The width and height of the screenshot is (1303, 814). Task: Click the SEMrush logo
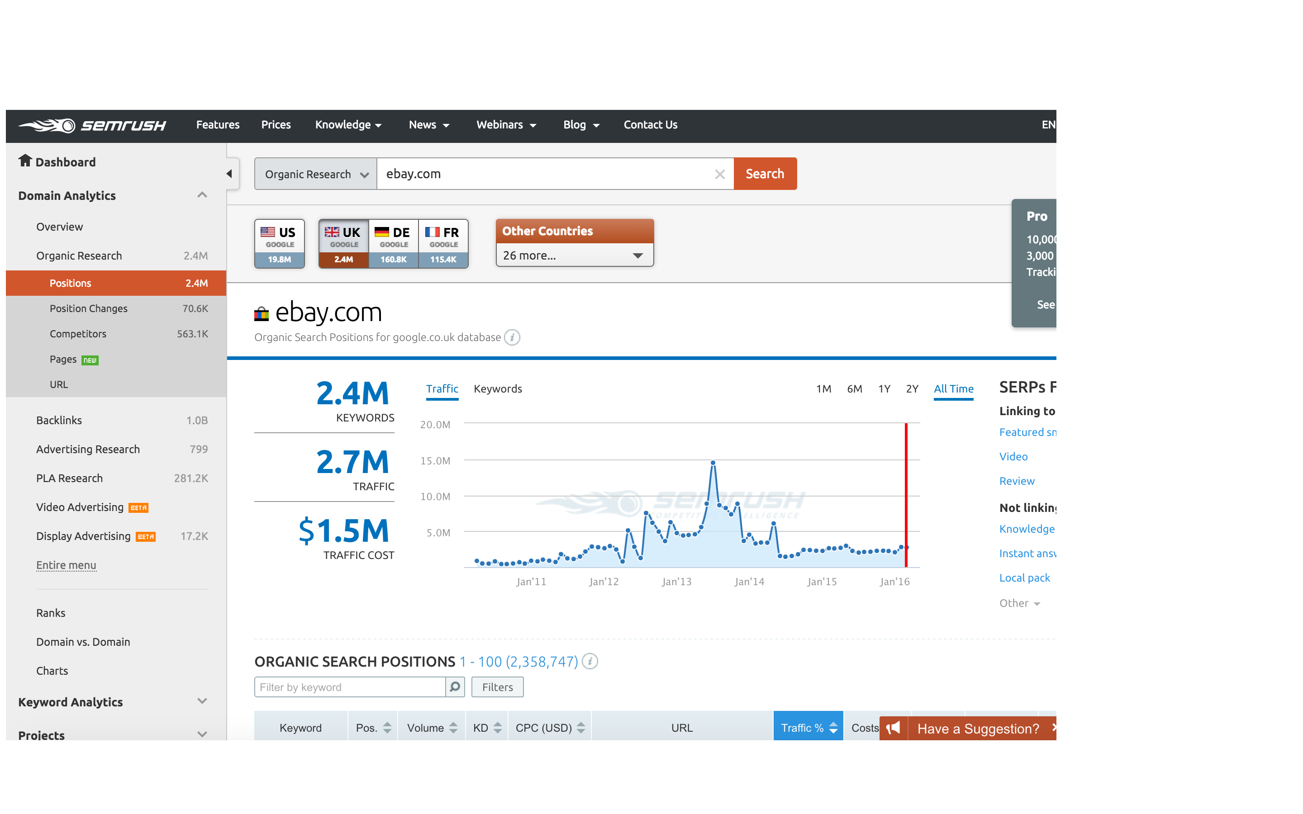pos(93,125)
